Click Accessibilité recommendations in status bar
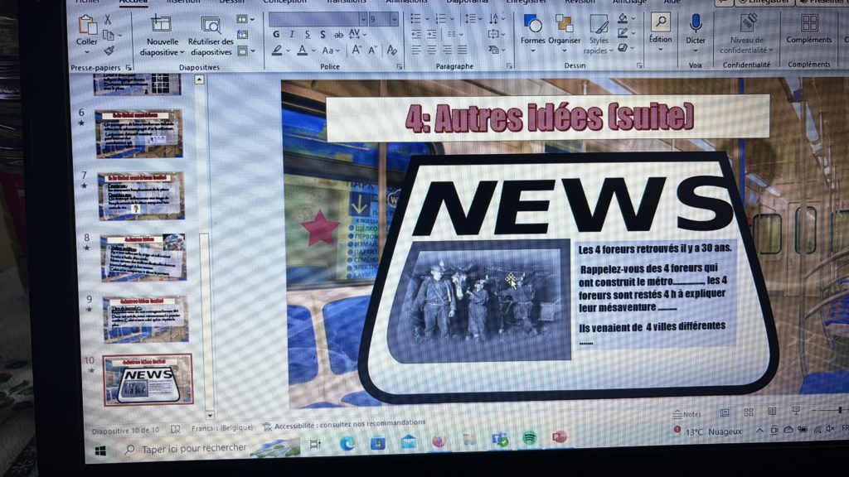 click(x=343, y=424)
